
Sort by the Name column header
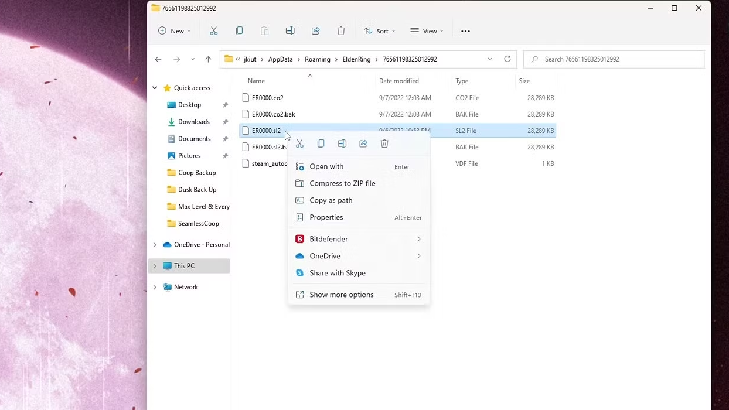click(x=256, y=81)
